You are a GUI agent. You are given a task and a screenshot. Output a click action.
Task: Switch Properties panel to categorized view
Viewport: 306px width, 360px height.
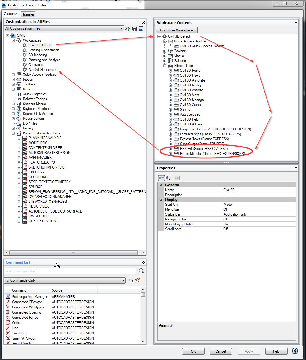coord(161,178)
